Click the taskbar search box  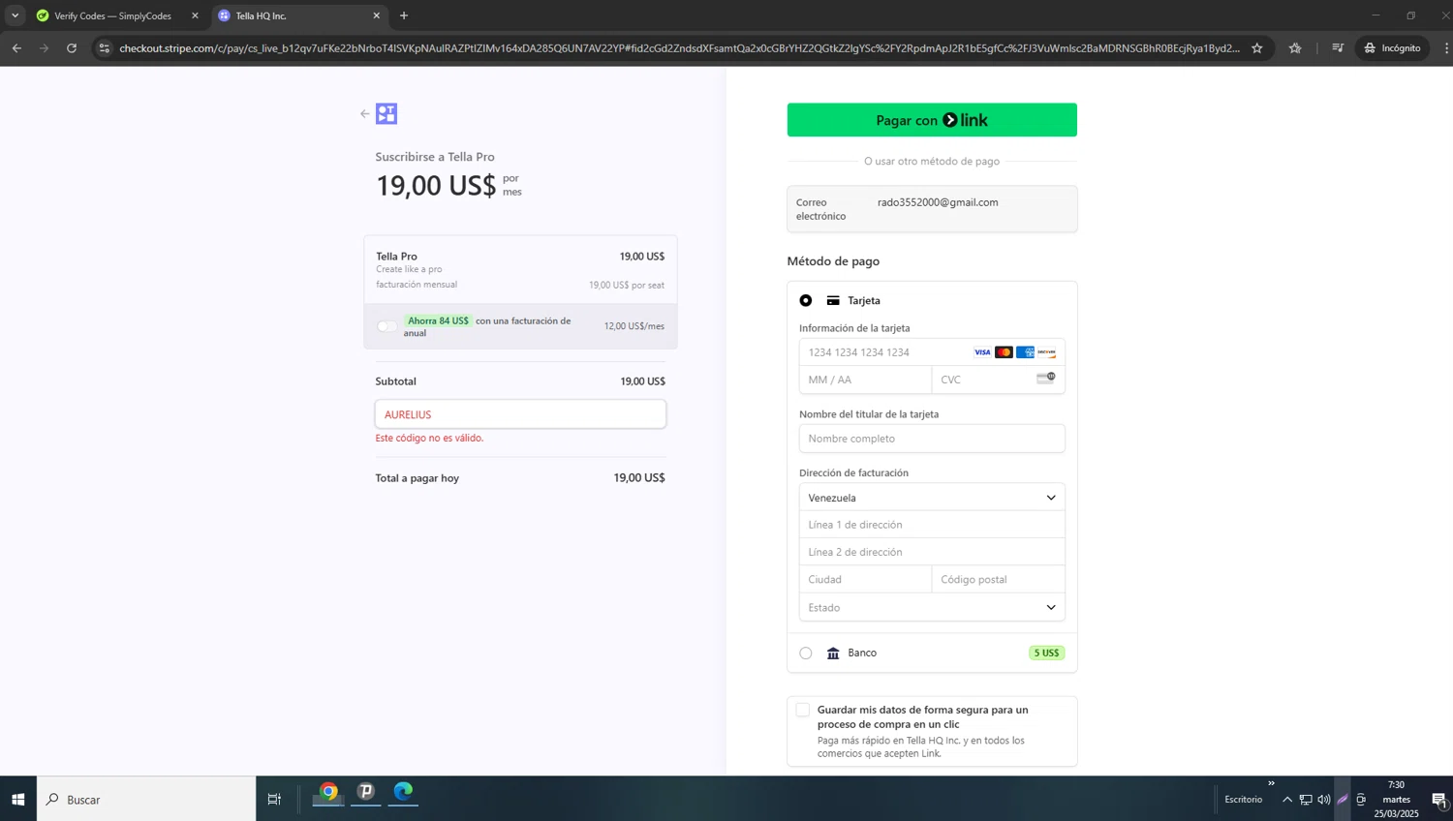click(x=146, y=800)
